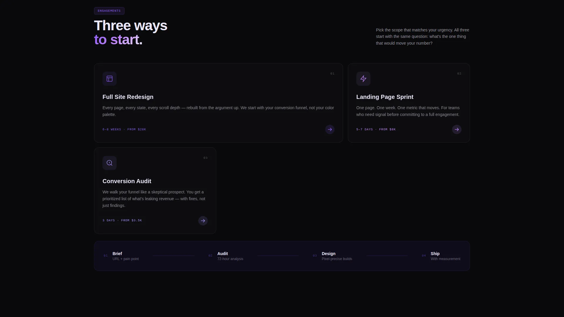This screenshot has width=564, height=317.
Task: Click the 3 days from $3.5K pricing label
Action: tap(122, 220)
